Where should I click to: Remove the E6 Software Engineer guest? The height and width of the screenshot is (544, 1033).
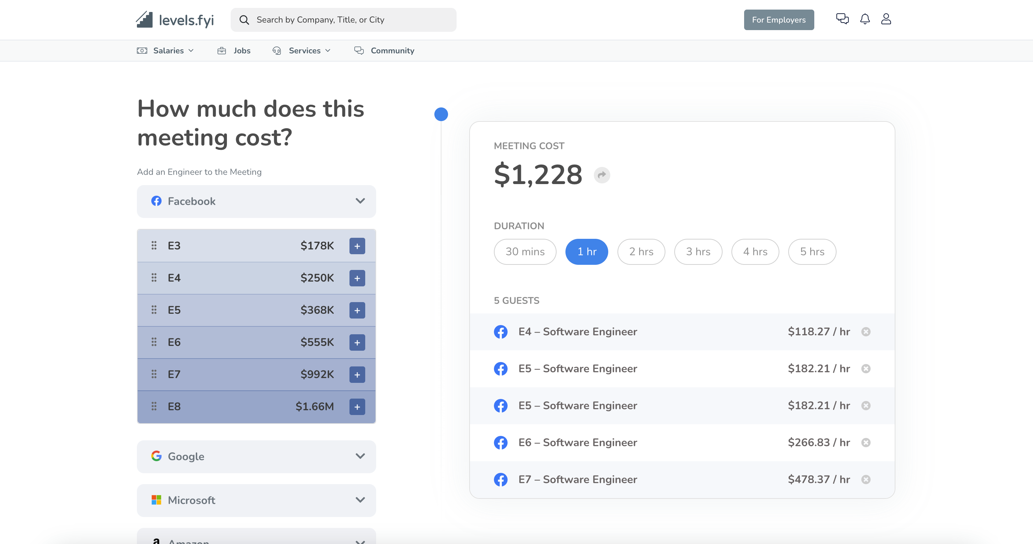click(x=866, y=442)
